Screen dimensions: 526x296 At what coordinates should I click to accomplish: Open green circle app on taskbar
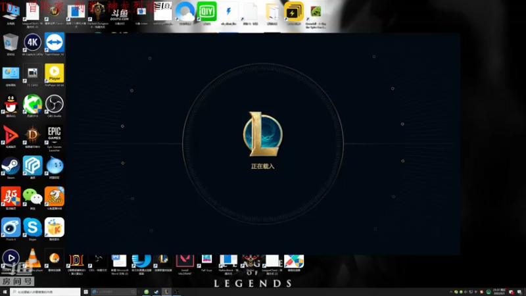(x=146, y=292)
